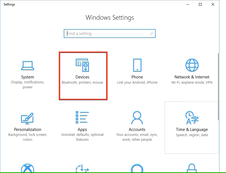Open the Devices keyboard and speaker icon
Image resolution: width=226 pixels, height=173 pixels.
click(82, 65)
